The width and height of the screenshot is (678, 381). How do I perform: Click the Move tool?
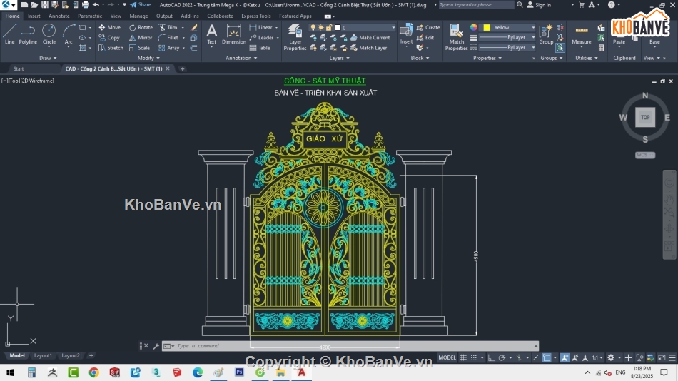[x=110, y=27]
